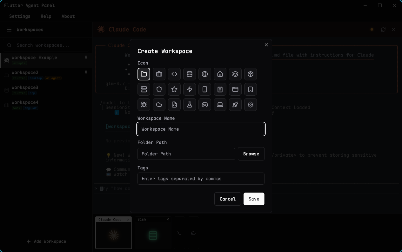
Task: Toggle the Workspaces sidebar hamburger menu
Action: tap(9, 30)
